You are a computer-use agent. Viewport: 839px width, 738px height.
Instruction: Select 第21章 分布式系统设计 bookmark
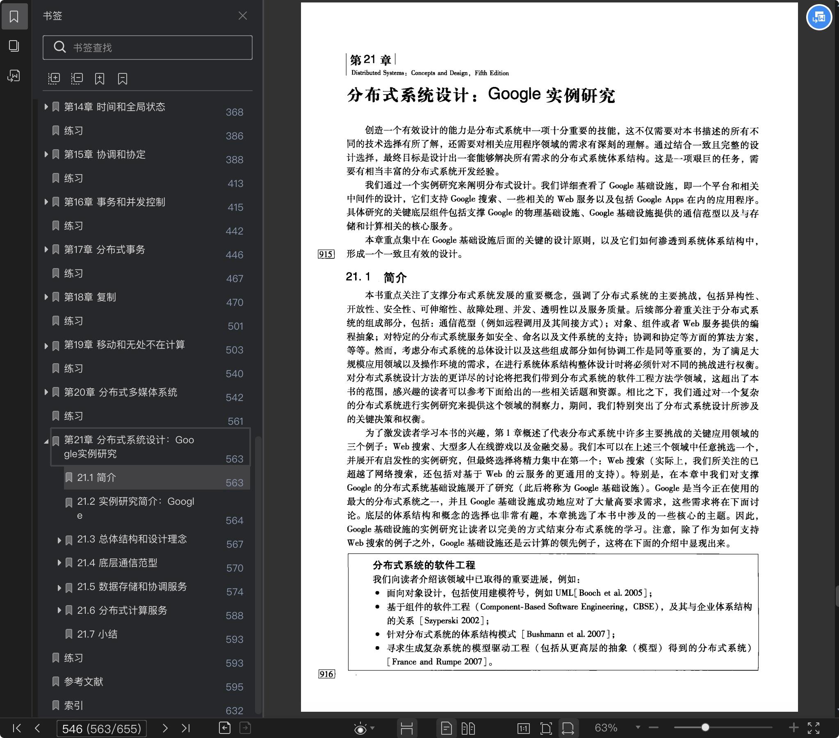pyautogui.click(x=150, y=447)
